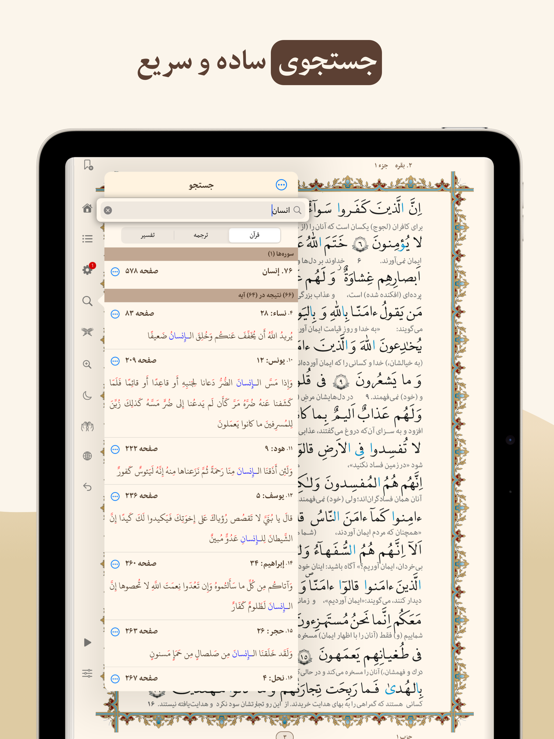Clear the search field text

108,210
